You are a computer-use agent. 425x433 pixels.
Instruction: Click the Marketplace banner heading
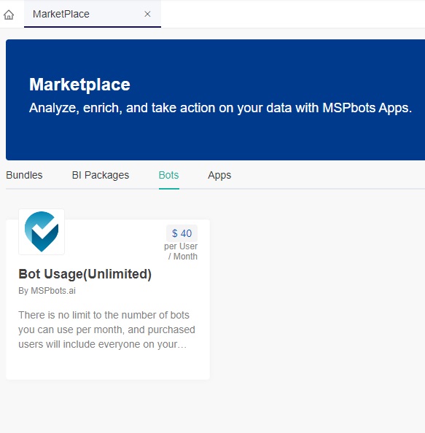coord(79,85)
